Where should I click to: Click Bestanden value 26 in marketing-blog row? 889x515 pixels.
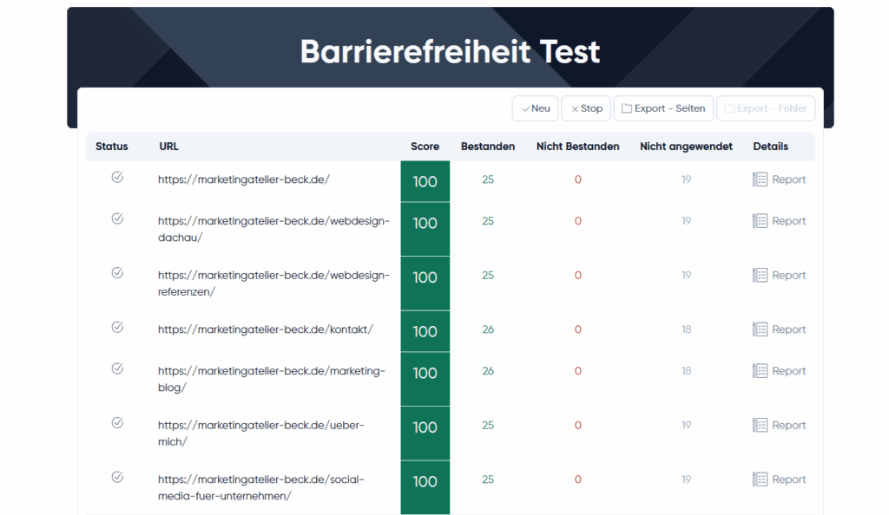coord(488,371)
